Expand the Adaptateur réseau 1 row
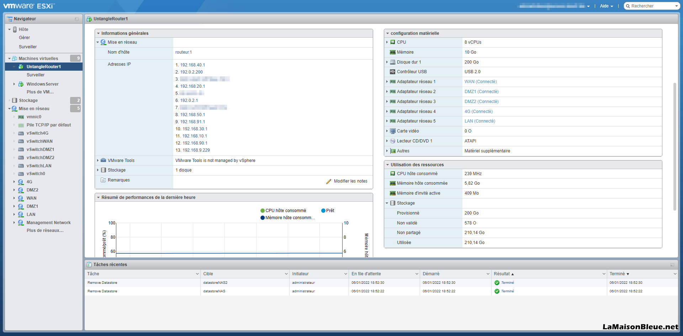 pyautogui.click(x=387, y=82)
